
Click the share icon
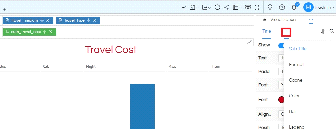click(x=226, y=7)
